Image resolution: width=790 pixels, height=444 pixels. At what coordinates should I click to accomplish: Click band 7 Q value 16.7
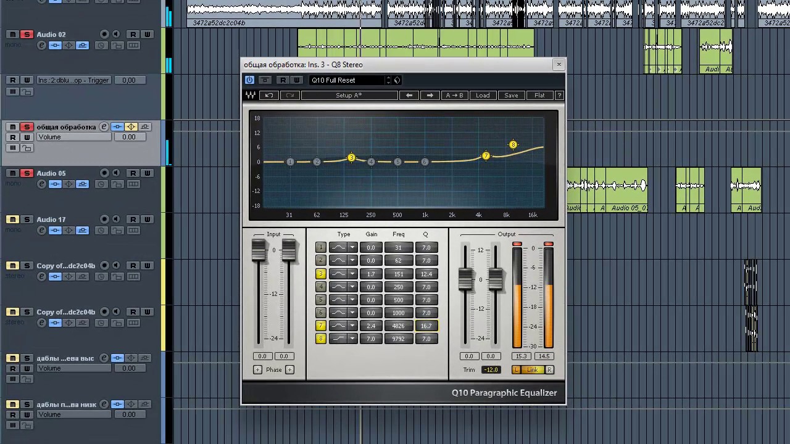[x=426, y=326]
